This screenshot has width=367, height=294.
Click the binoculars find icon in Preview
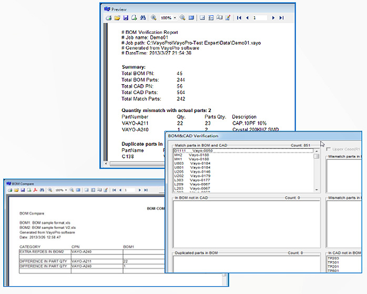(142, 18)
